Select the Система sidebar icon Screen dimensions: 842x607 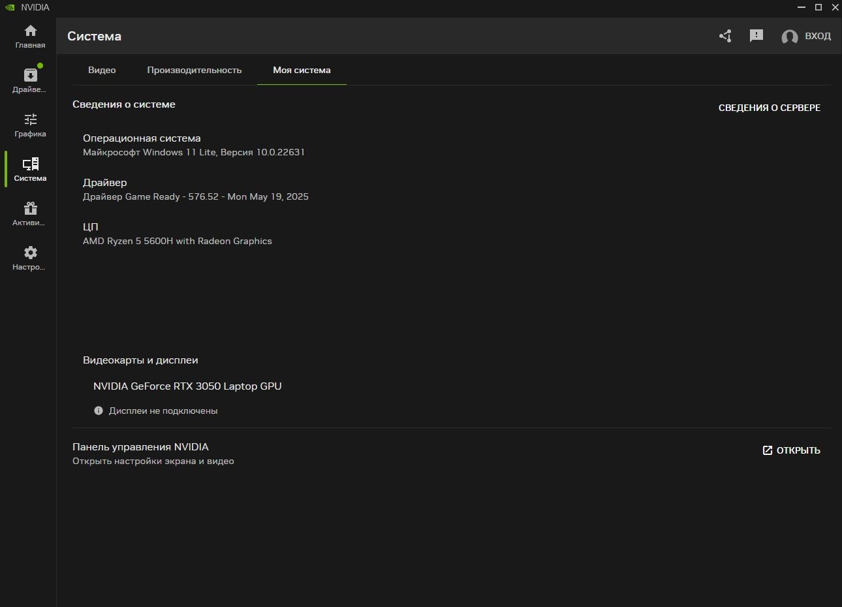pos(30,170)
